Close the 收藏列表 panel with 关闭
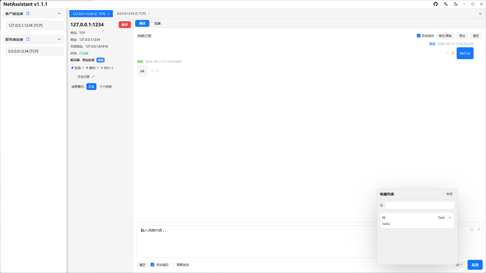This screenshot has height=273, width=486. 449,194
